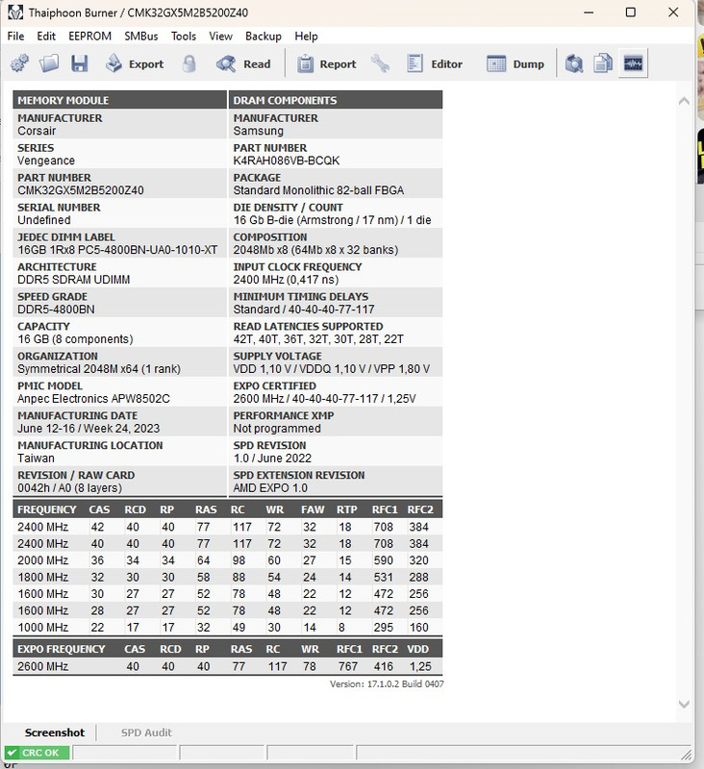Click the magnifier database search icon

click(573, 63)
